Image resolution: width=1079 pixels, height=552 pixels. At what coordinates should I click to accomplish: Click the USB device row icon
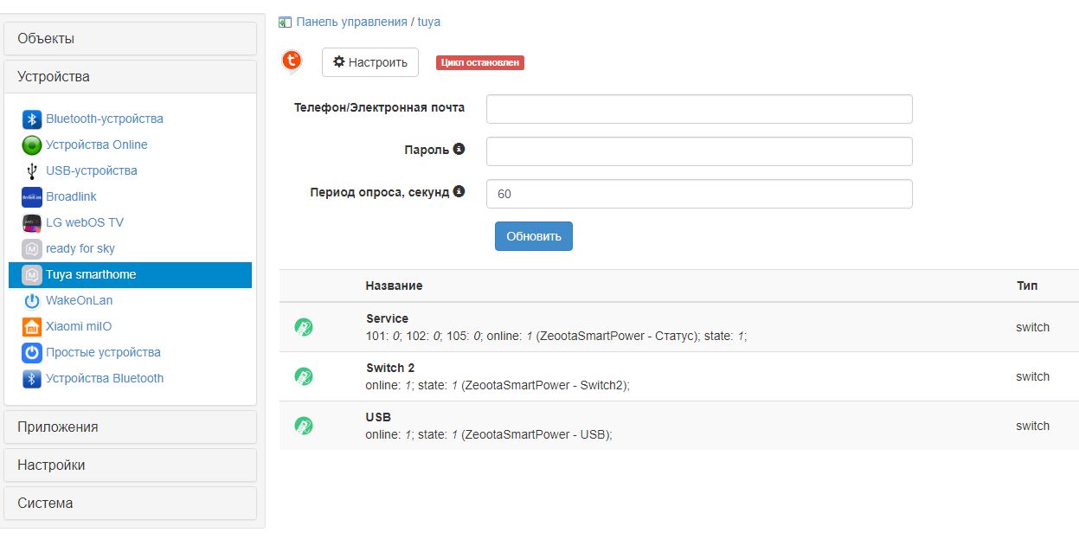[x=304, y=426]
